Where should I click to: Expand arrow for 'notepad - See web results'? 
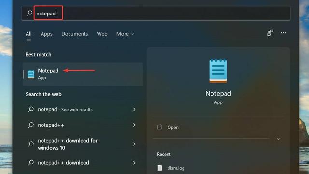134,109
